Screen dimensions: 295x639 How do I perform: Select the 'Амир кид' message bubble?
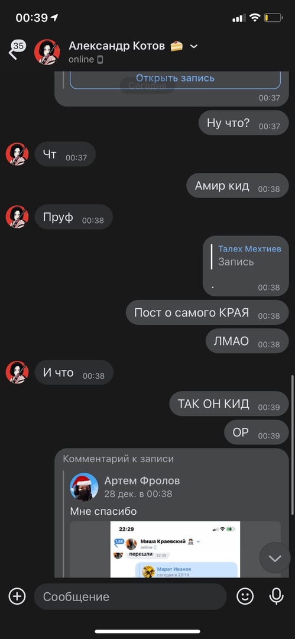[x=238, y=186]
